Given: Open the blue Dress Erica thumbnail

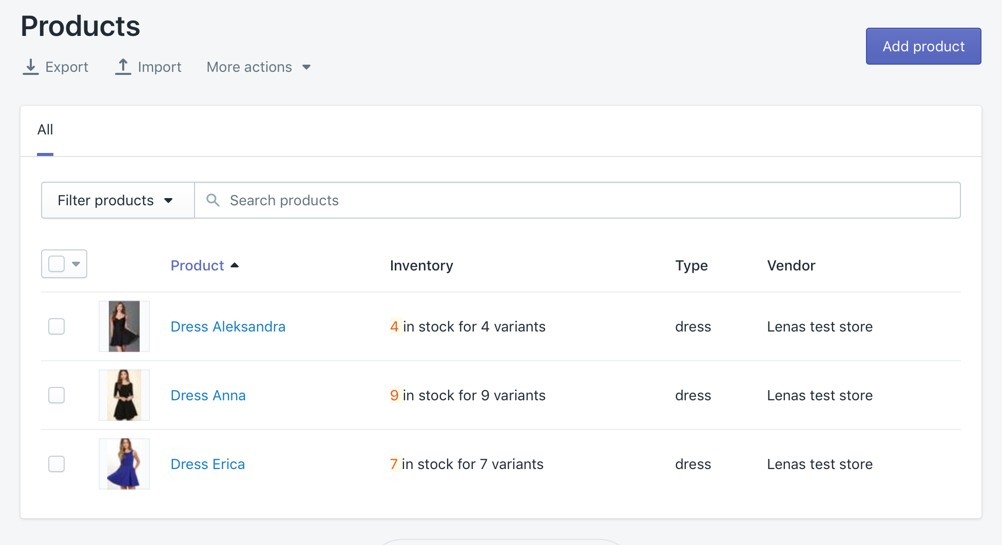Looking at the screenshot, I should (x=124, y=464).
